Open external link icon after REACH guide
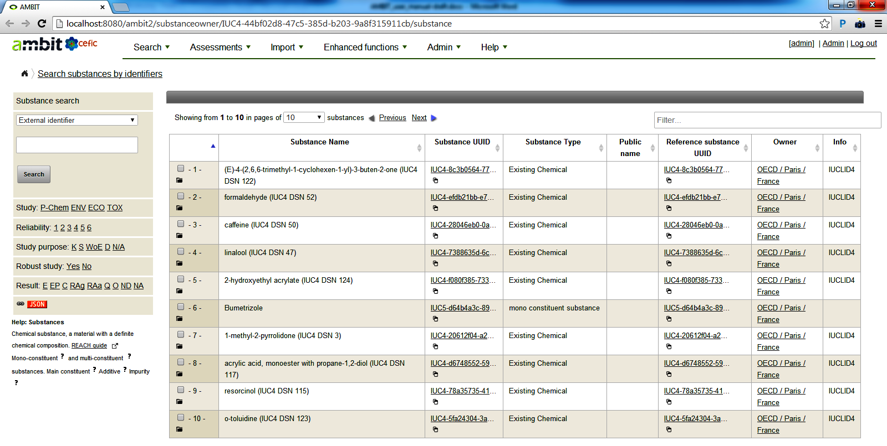Viewport: 887px width, 446px height. 115,346
